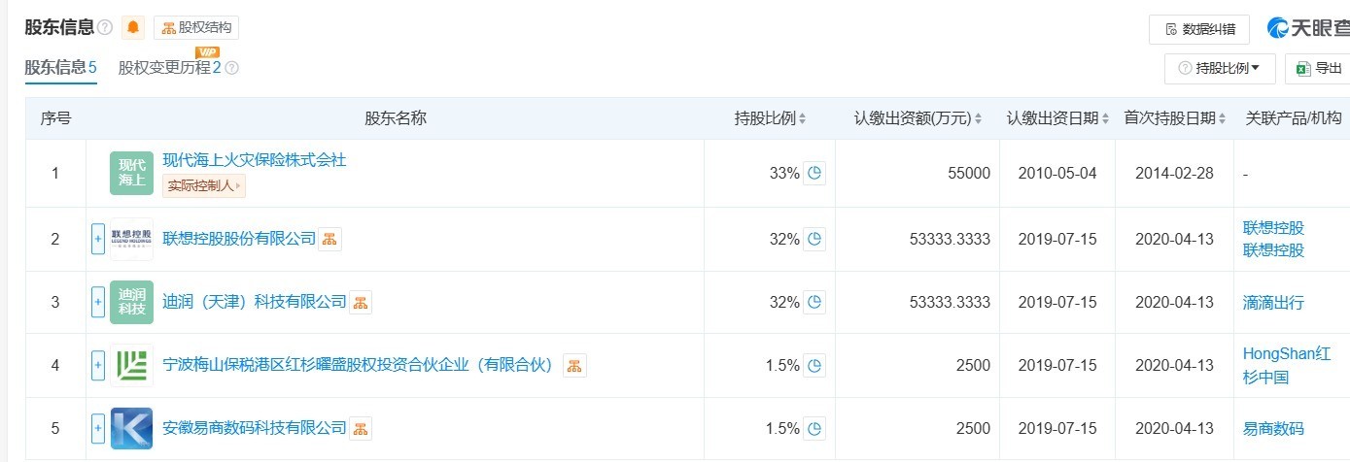Click the orange bell alert icon
The height and width of the screenshot is (462, 1350).
click(x=133, y=28)
